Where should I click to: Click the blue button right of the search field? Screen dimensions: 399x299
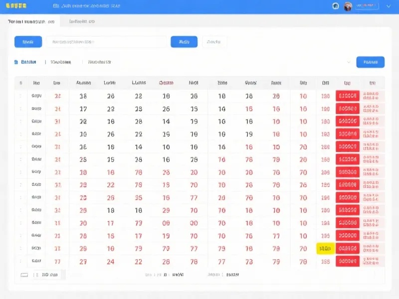tap(184, 42)
